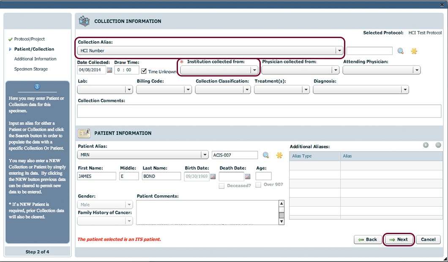
Task: Click Patient Comments scroll down arrow
Action: tap(281, 221)
